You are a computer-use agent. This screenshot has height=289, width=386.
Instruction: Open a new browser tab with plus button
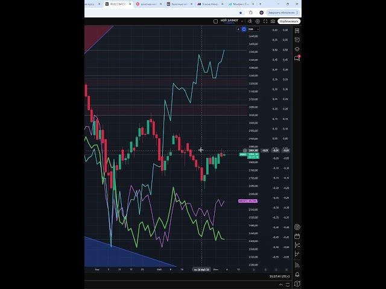260,4
